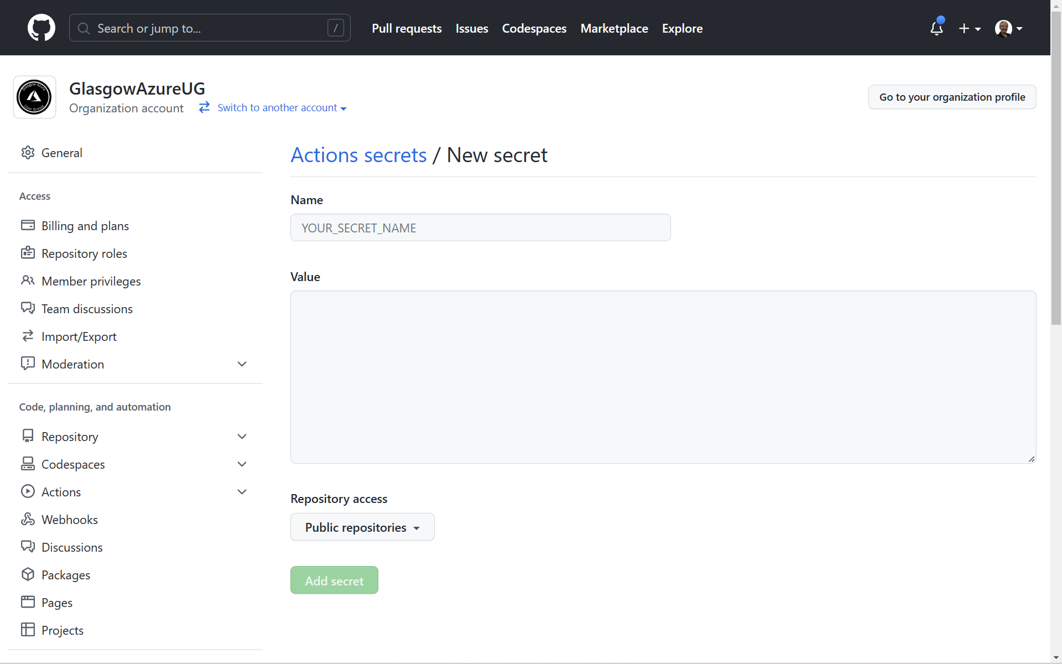Open the Repository access dropdown

tap(362, 527)
